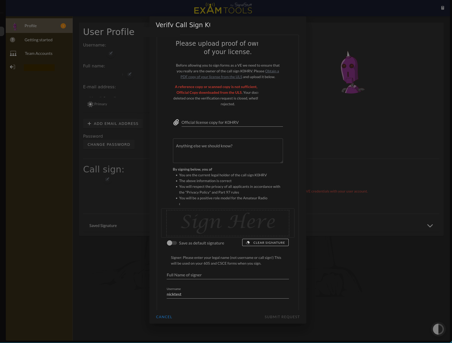Click the red VE credentials warning text
This screenshot has height=343, width=452.
pyautogui.click(x=337, y=191)
